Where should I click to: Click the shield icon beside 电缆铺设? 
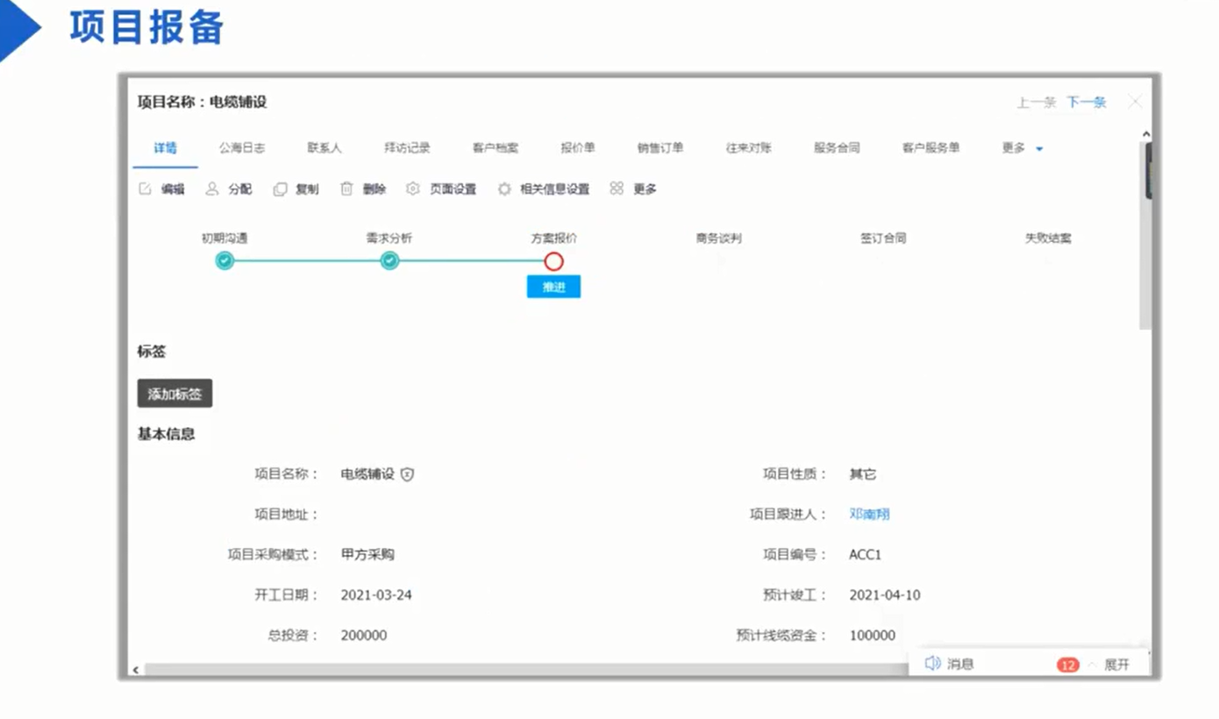[407, 474]
